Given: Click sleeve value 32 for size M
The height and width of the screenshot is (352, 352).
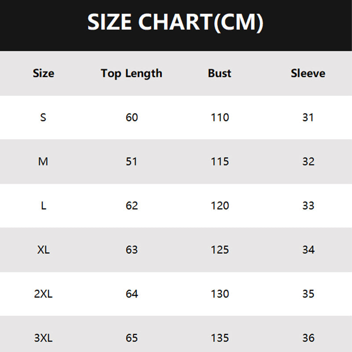Looking at the screenshot, I should pyautogui.click(x=308, y=161).
